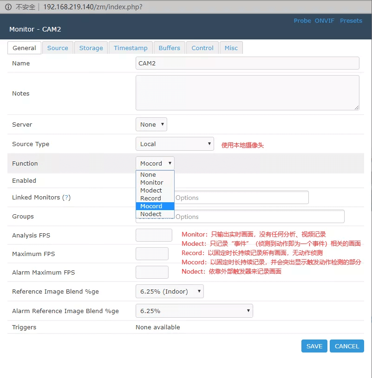Switch to the Source tab

point(58,48)
